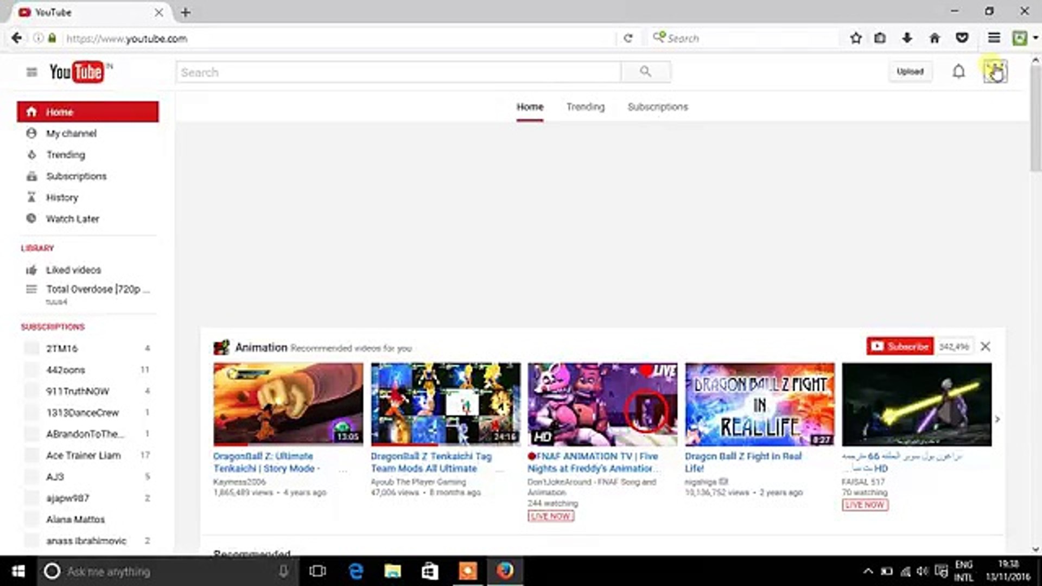Open Firefox downloads icon
Screen dimensions: 1042x586
coord(907,38)
